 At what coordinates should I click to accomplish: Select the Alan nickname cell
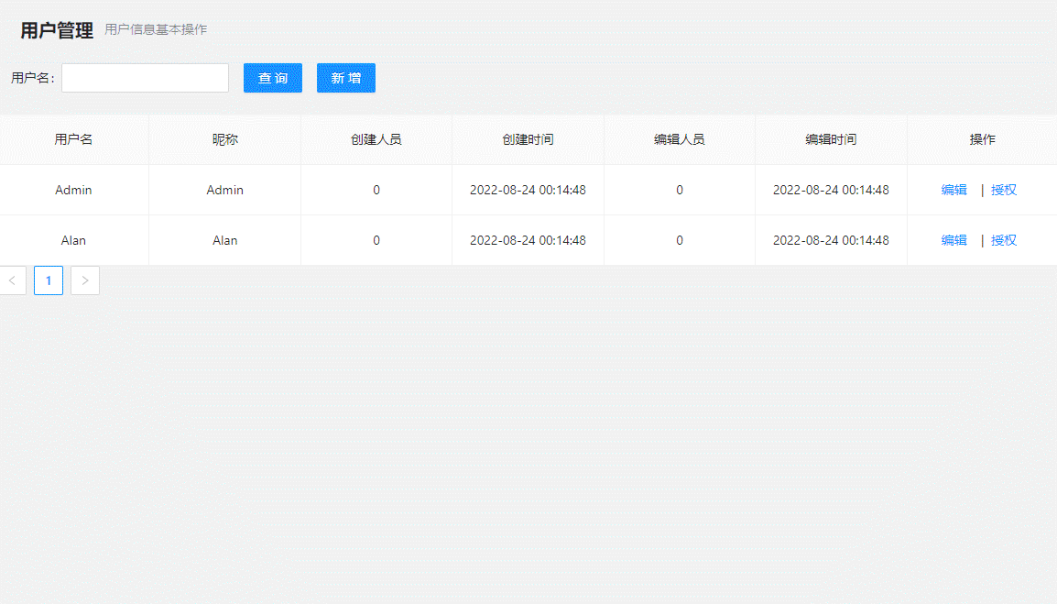(x=225, y=240)
